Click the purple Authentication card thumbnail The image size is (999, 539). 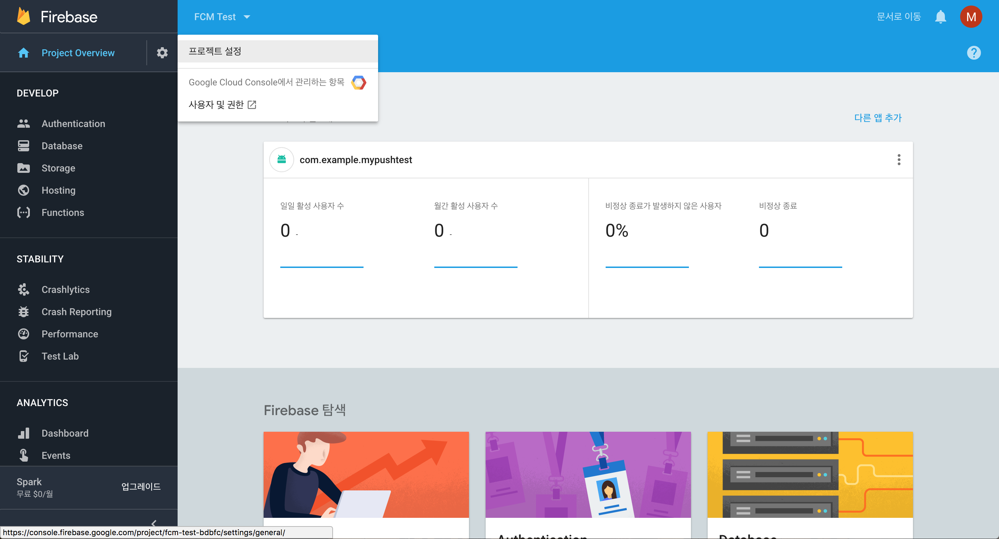[588, 474]
